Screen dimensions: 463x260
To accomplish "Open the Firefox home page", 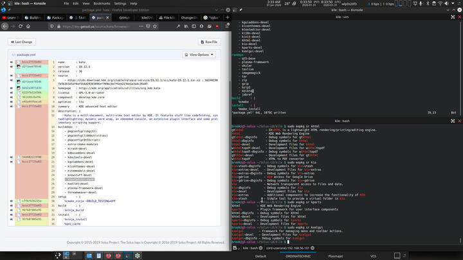I will coord(28,26).
